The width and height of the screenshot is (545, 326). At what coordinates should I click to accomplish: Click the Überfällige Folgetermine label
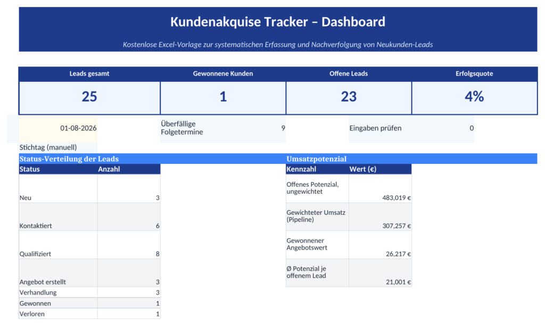pos(182,128)
